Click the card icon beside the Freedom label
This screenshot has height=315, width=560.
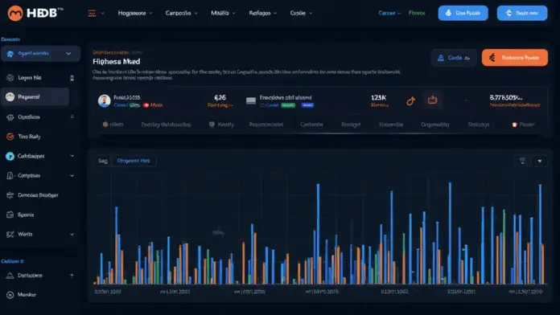click(251, 101)
